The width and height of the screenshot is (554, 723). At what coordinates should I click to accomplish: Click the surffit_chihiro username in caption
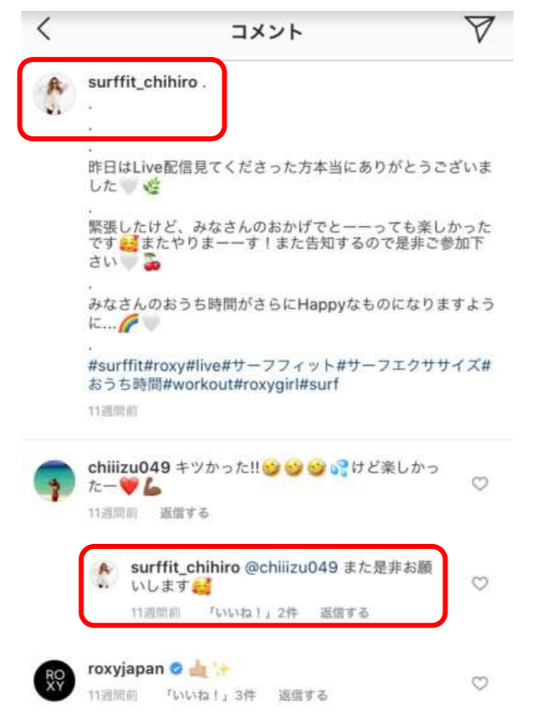(143, 82)
